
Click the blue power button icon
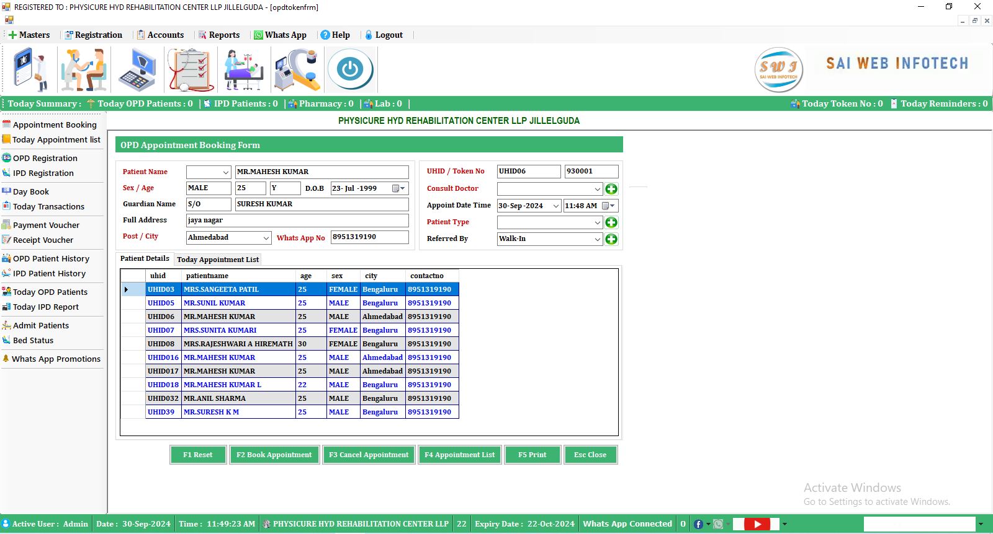[x=350, y=69]
